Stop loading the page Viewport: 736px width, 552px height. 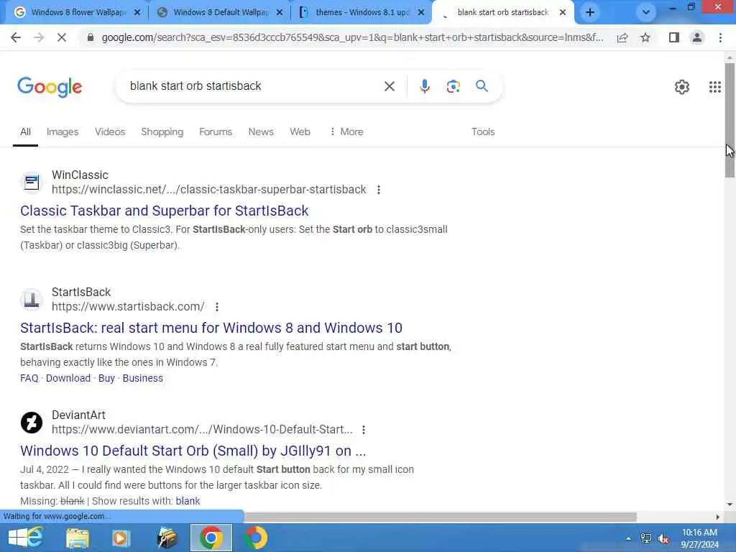[62, 37]
